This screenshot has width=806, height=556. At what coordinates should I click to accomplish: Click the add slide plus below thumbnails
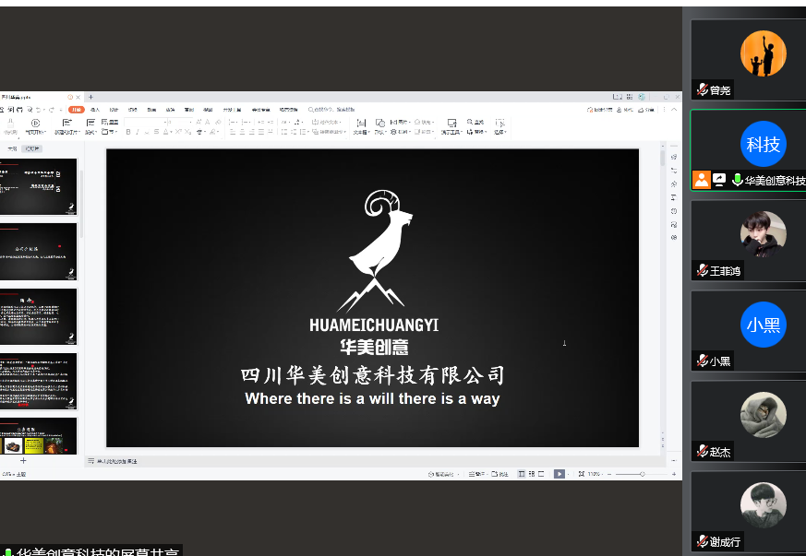(23, 460)
